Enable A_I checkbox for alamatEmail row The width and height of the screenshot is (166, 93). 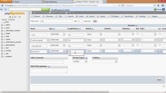[x=160, y=45]
